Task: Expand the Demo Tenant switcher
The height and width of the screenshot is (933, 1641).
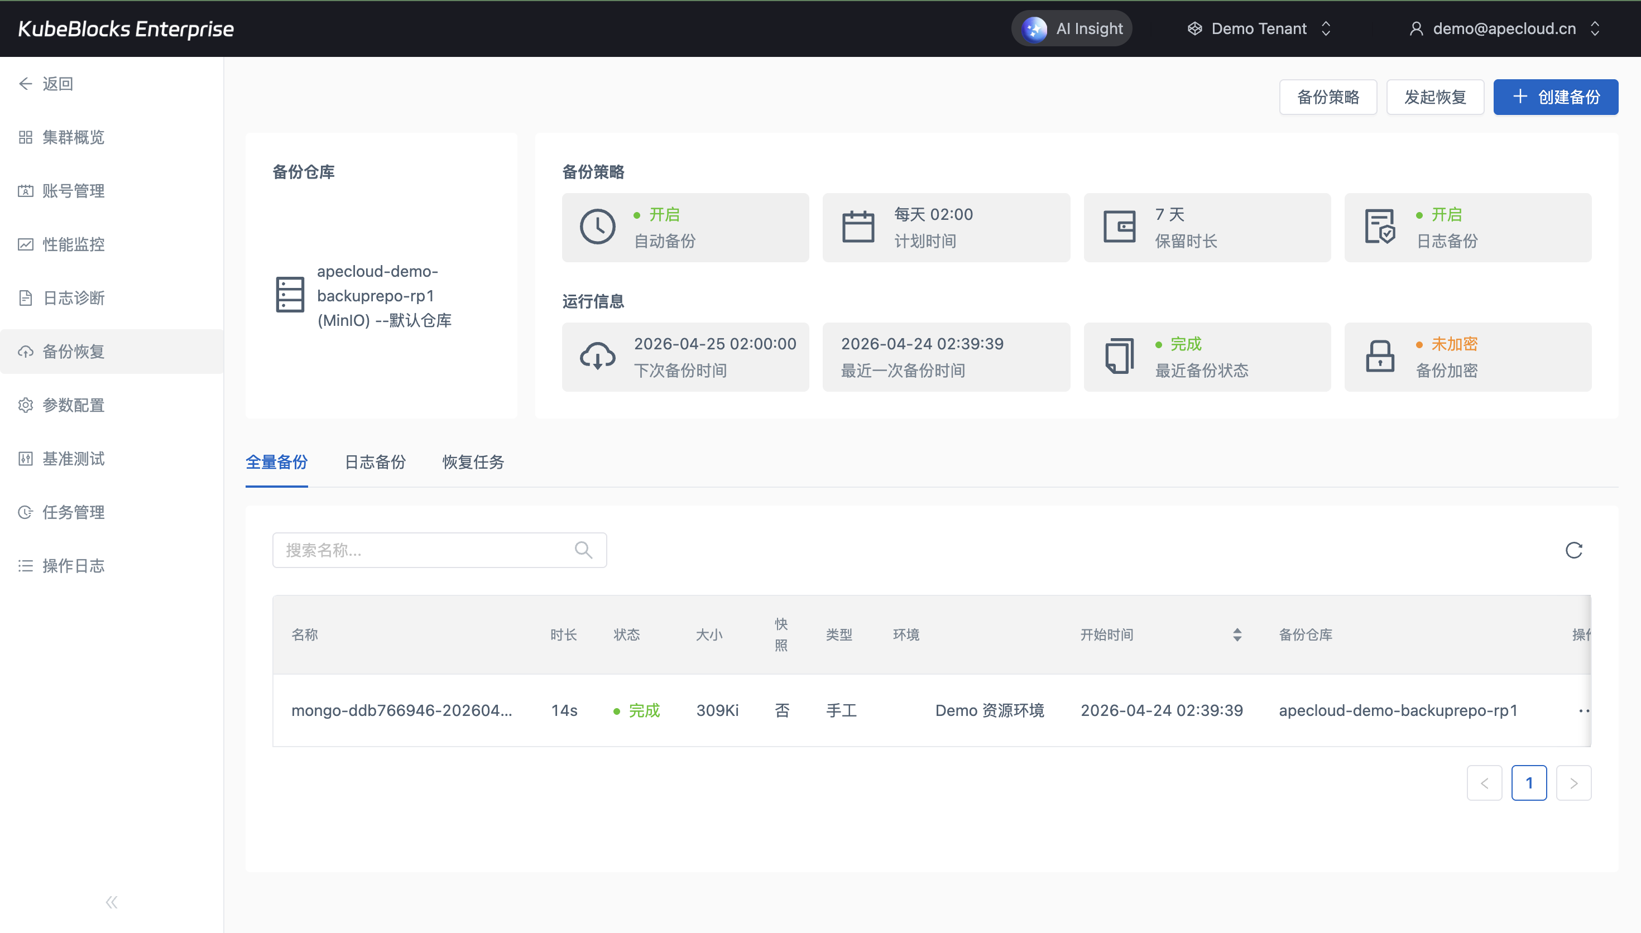Action: [x=1259, y=29]
